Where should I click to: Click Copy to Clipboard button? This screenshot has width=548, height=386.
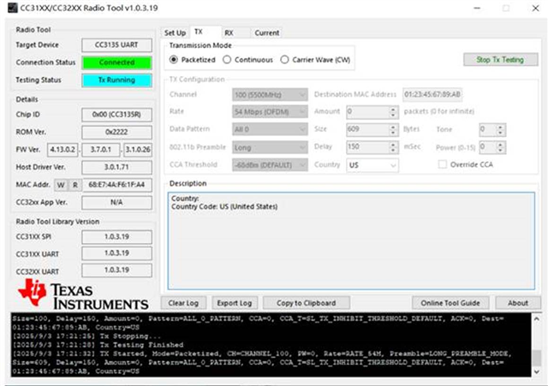(307, 303)
